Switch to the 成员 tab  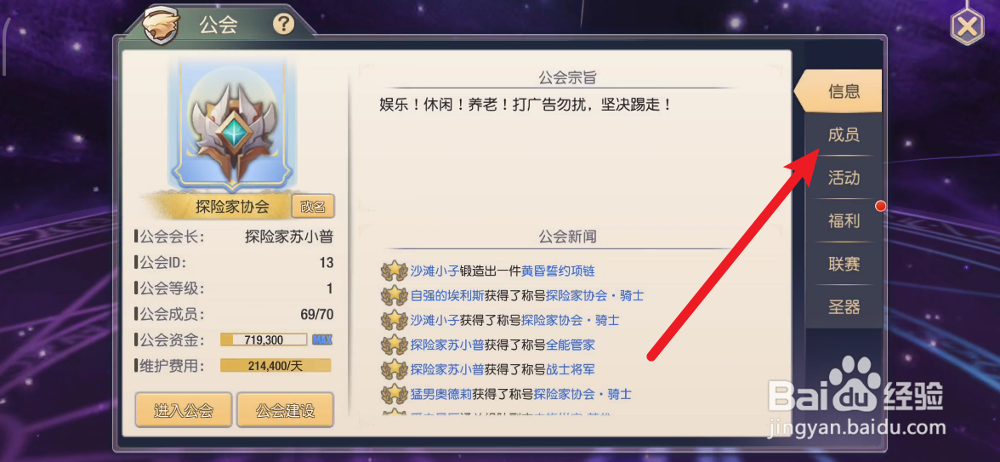point(844,134)
